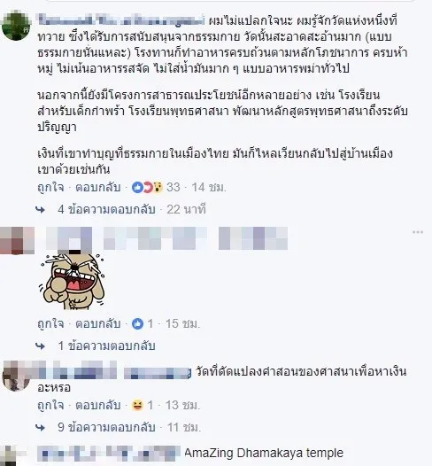The width and height of the screenshot is (432, 466).
Task: Open reaction emojis on the 33-reaction comment
Action: (147, 188)
